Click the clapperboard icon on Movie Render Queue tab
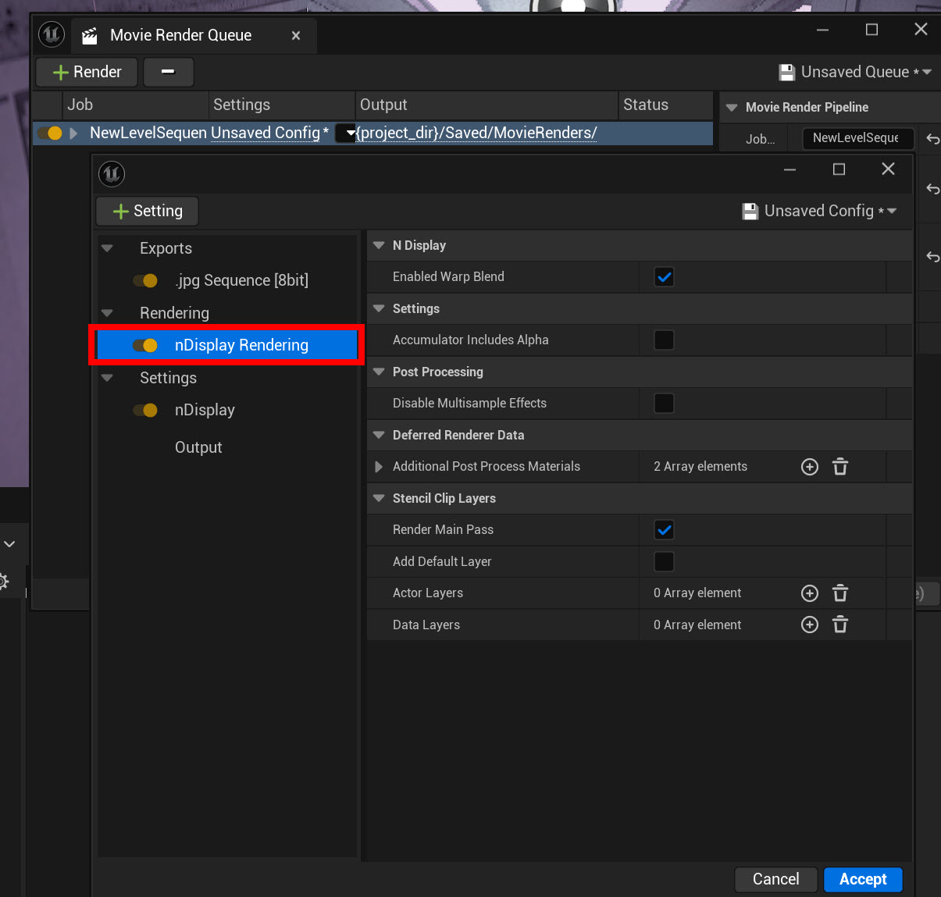Image resolution: width=941 pixels, height=897 pixels. coord(90,35)
